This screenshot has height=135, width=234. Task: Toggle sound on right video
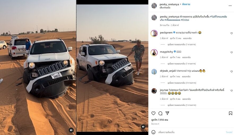(143, 127)
